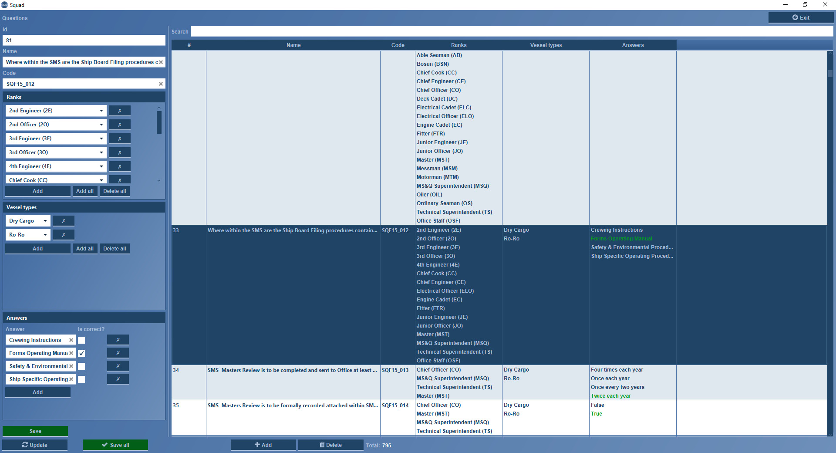Expand the Dry Cargo vessel type dropdown

[45, 221]
